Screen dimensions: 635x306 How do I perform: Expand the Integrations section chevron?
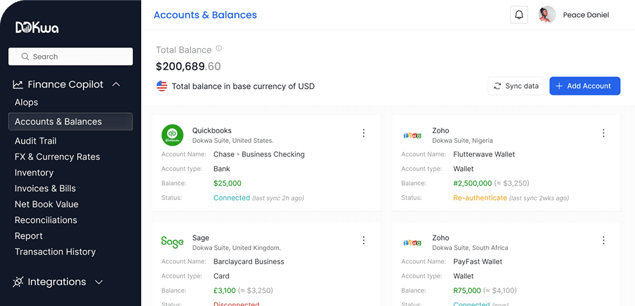[x=99, y=282]
